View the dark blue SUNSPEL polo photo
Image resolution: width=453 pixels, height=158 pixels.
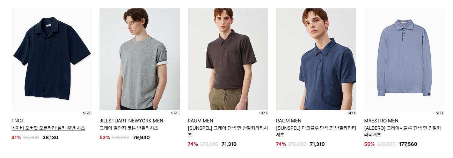coord(316,59)
